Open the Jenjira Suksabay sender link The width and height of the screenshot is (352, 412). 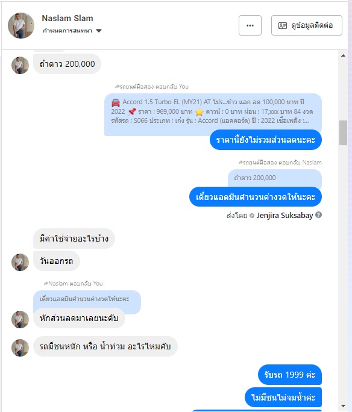(284, 216)
